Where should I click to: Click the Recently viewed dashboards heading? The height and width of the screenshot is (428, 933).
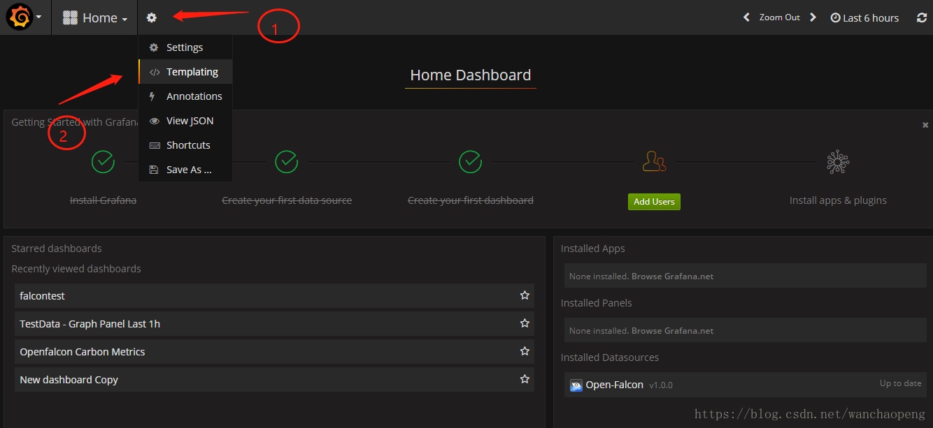point(76,269)
